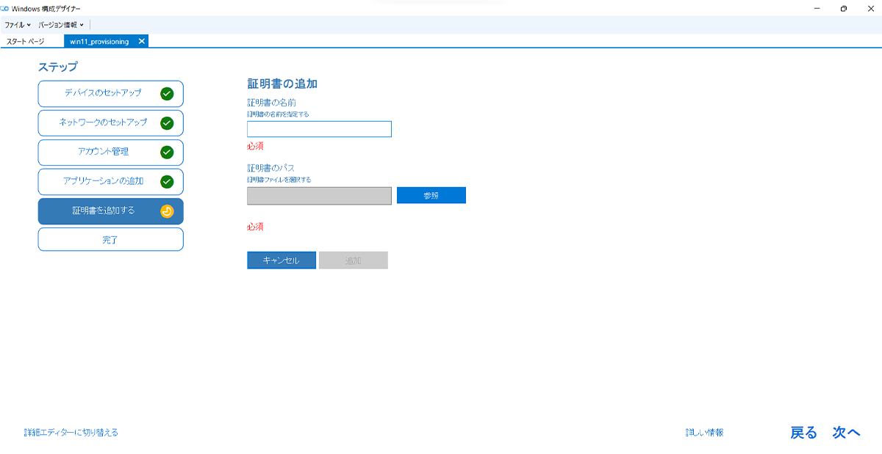Viewport: 882px width, 454px height.
Task: Click green checkmark beside アプリケーションの追加
Action: [168, 181]
